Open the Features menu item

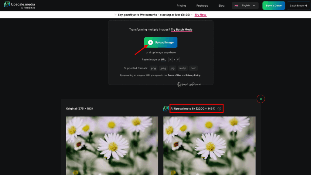point(202,5)
